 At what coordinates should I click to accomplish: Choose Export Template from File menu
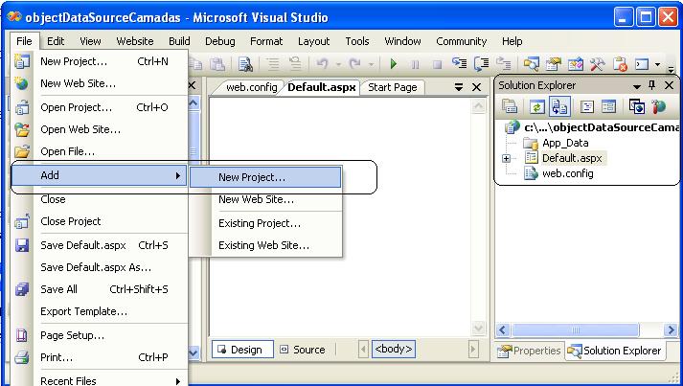coord(101,311)
